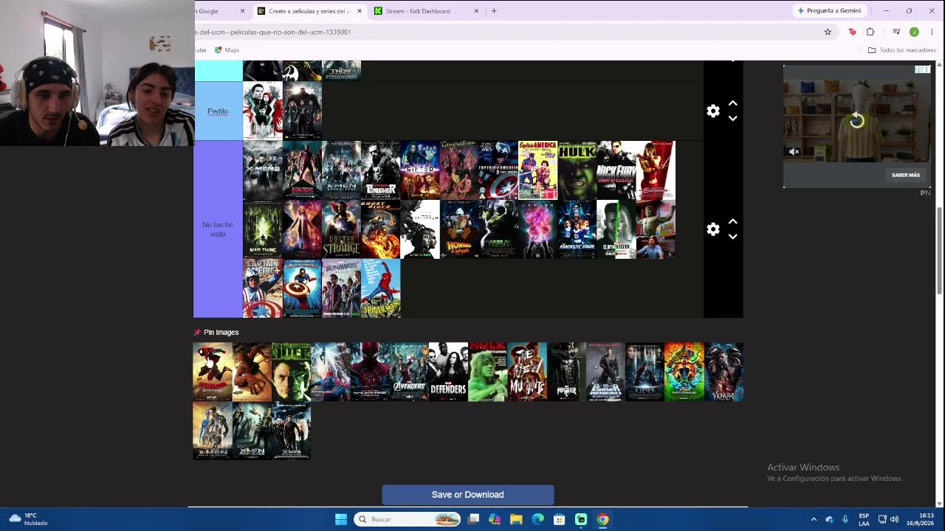The width and height of the screenshot is (945, 531).
Task: Open Google Chrome from the taskbar
Action: [x=602, y=519]
